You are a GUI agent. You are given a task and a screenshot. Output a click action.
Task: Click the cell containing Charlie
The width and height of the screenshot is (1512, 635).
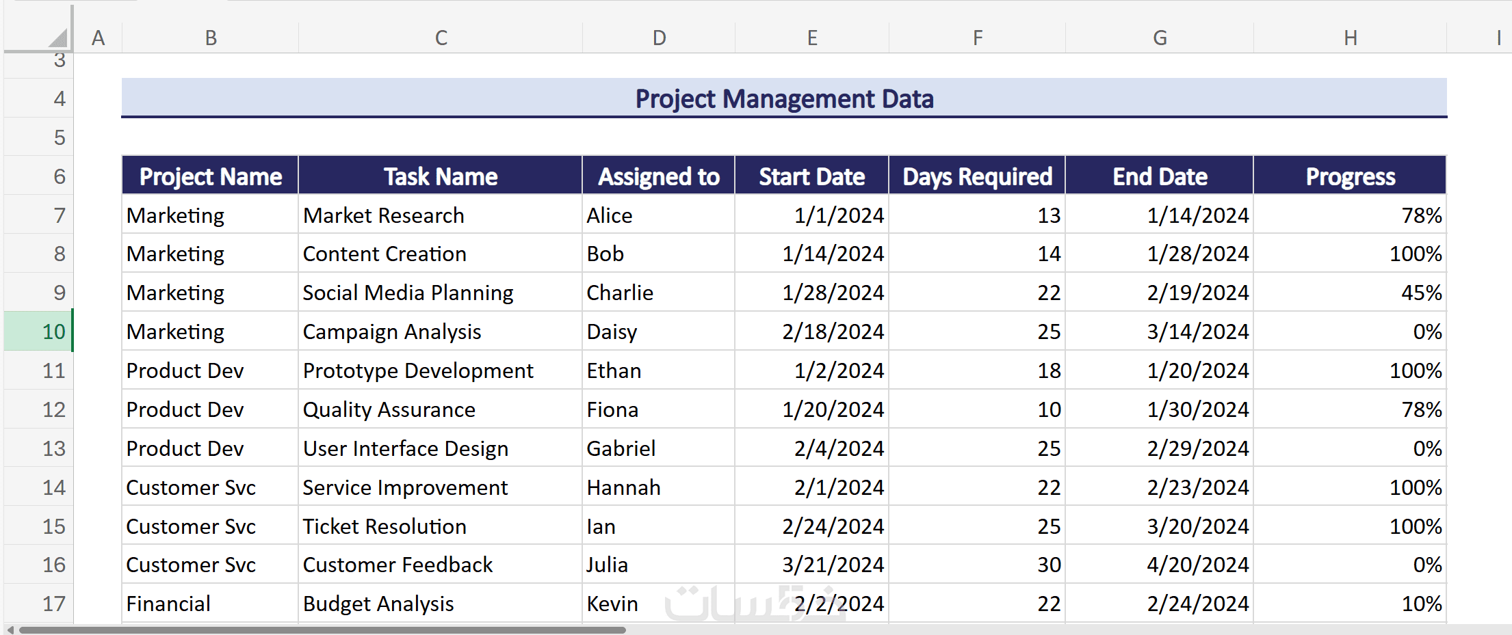tap(658, 293)
